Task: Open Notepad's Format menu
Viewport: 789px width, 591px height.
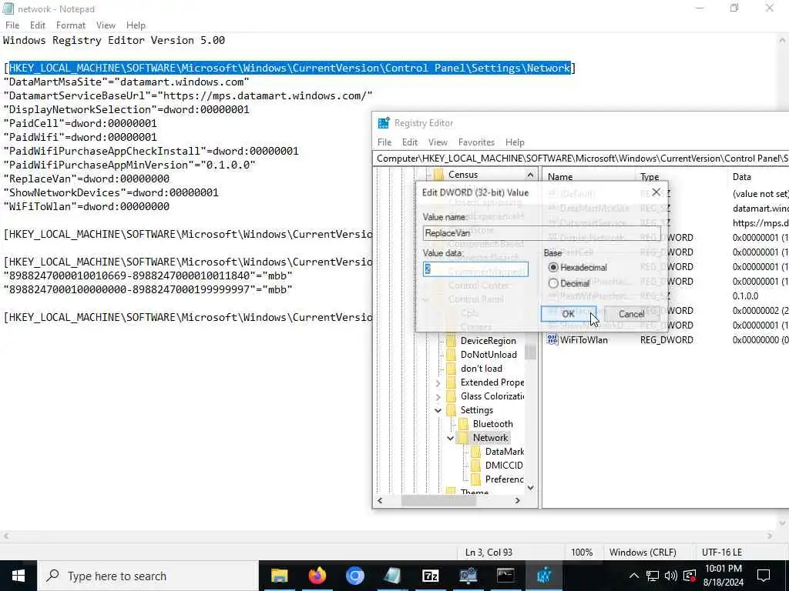Action: (x=70, y=25)
